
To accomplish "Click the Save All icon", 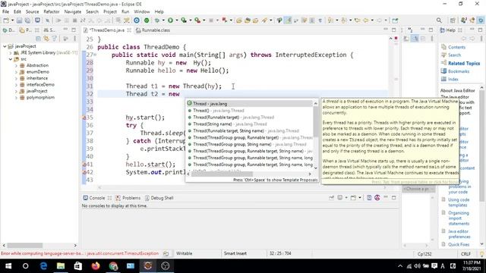I will (27, 20).
